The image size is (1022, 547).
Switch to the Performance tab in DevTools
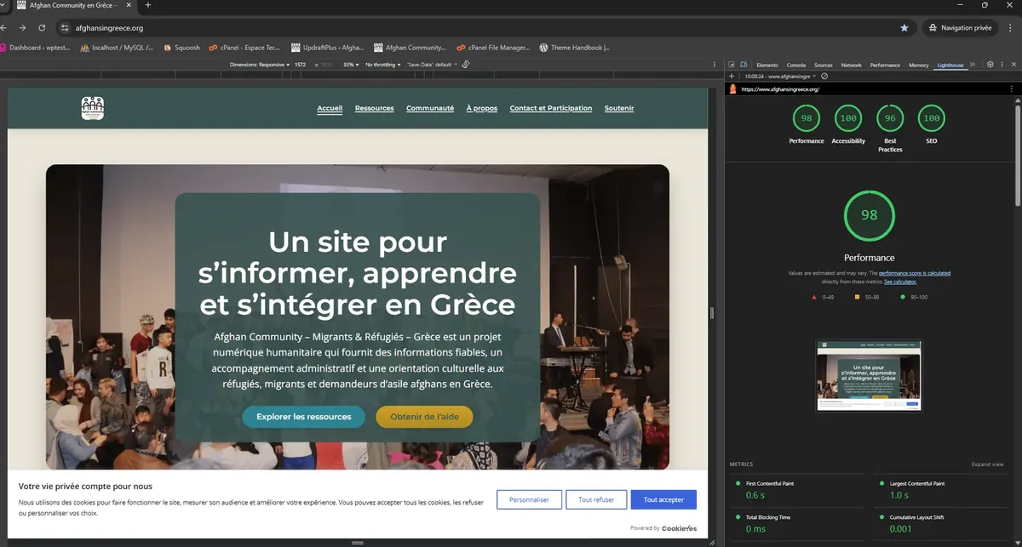click(885, 65)
